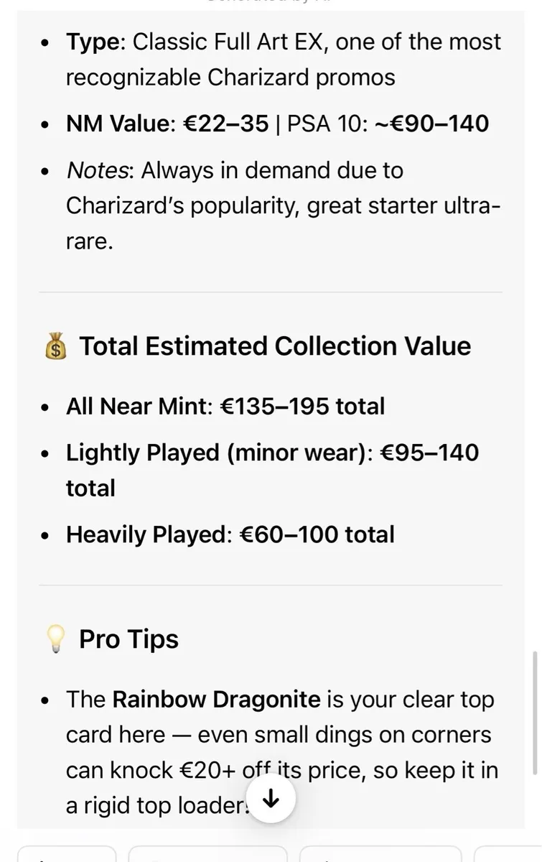Select the Total Estimated Collection Value heading
The width and height of the screenshot is (542, 862).
(x=275, y=346)
